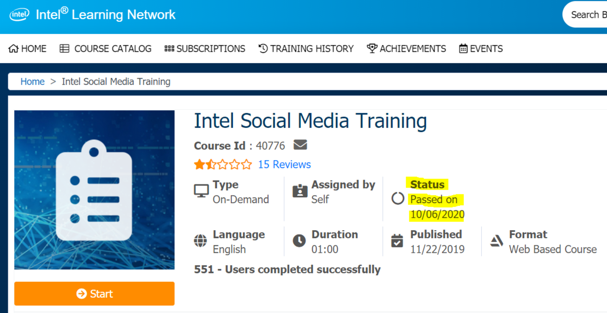This screenshot has width=607, height=313.
Task: Open the 15 Reviews link
Action: pos(284,164)
